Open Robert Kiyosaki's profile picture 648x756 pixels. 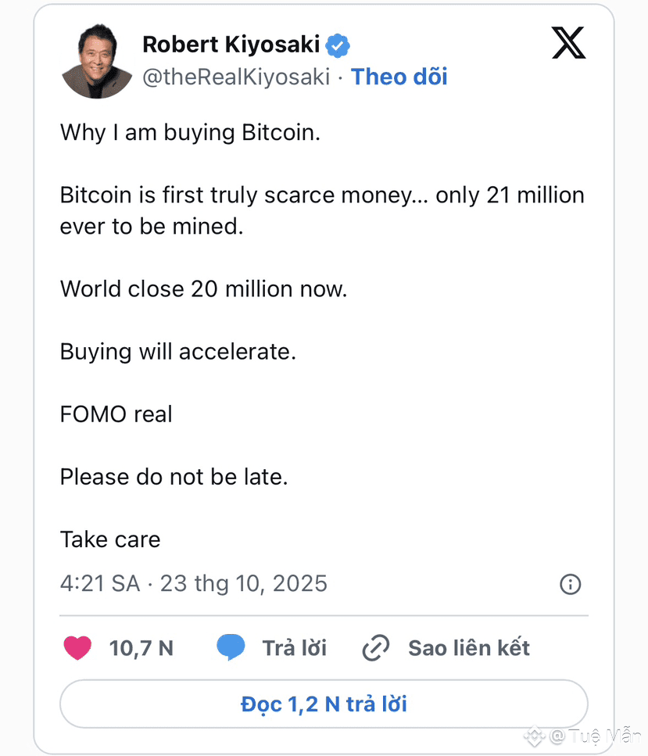click(97, 63)
